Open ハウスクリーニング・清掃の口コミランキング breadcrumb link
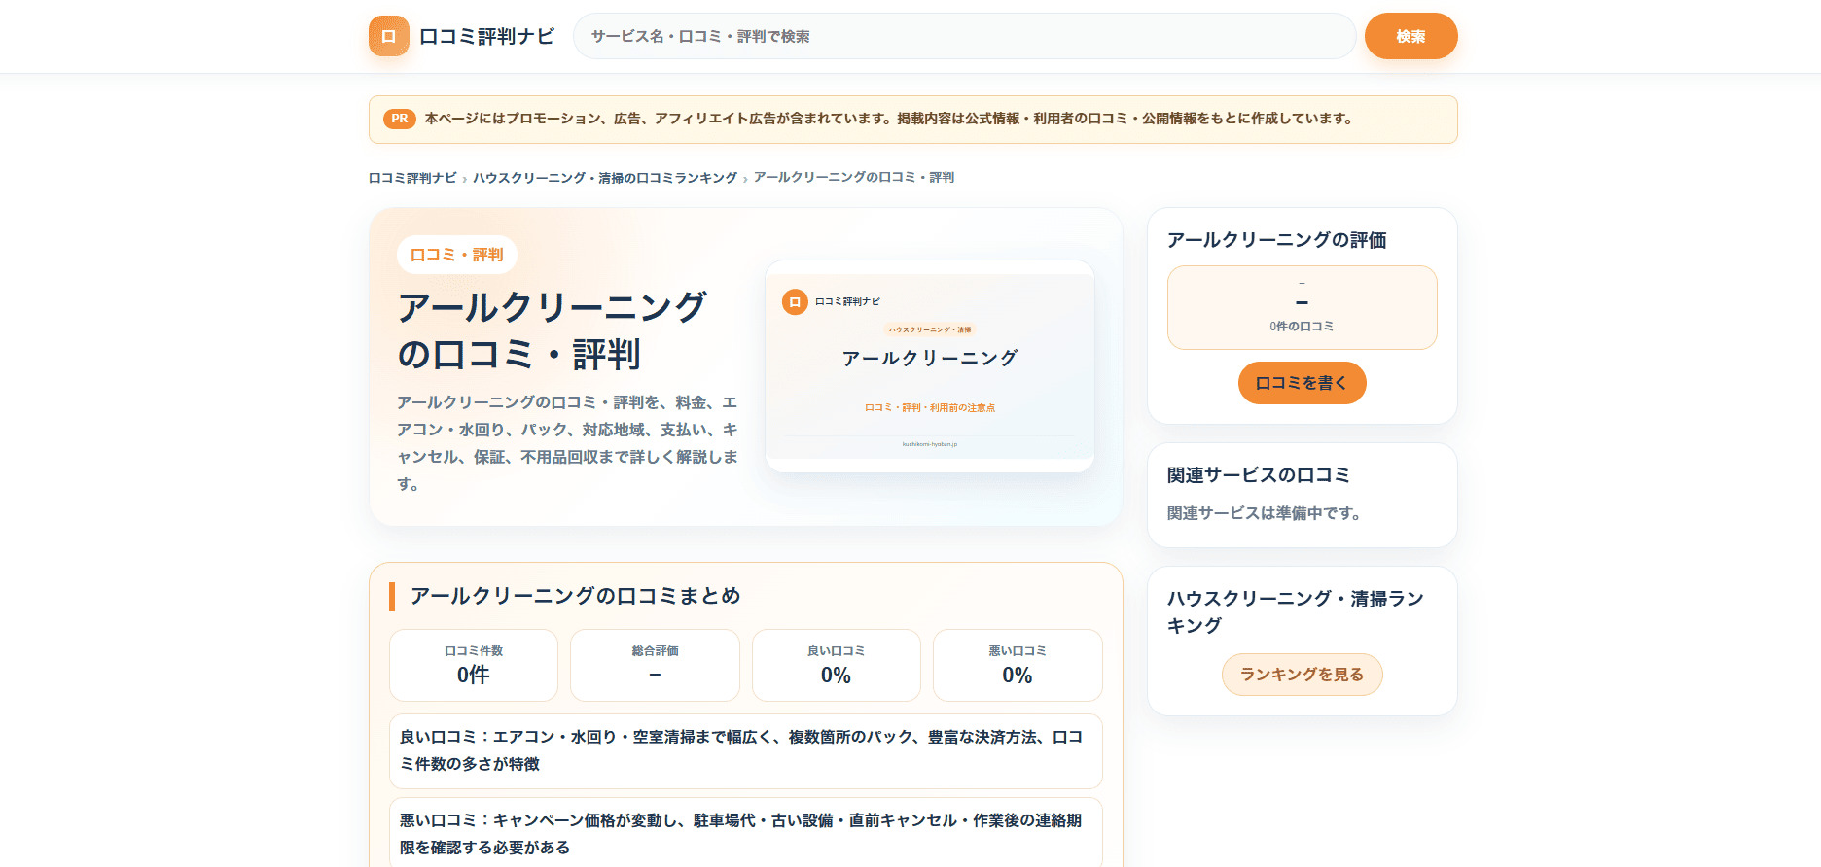 point(605,178)
